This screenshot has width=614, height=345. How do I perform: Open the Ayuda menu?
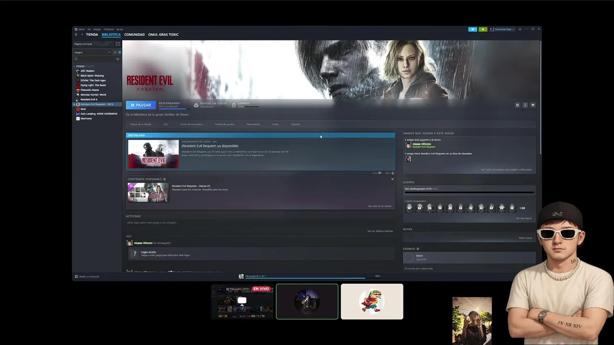[x=119, y=29]
